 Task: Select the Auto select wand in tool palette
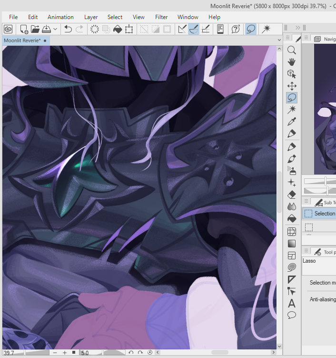(292, 110)
